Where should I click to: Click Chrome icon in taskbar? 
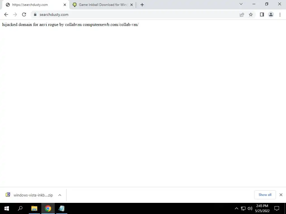(x=48, y=208)
